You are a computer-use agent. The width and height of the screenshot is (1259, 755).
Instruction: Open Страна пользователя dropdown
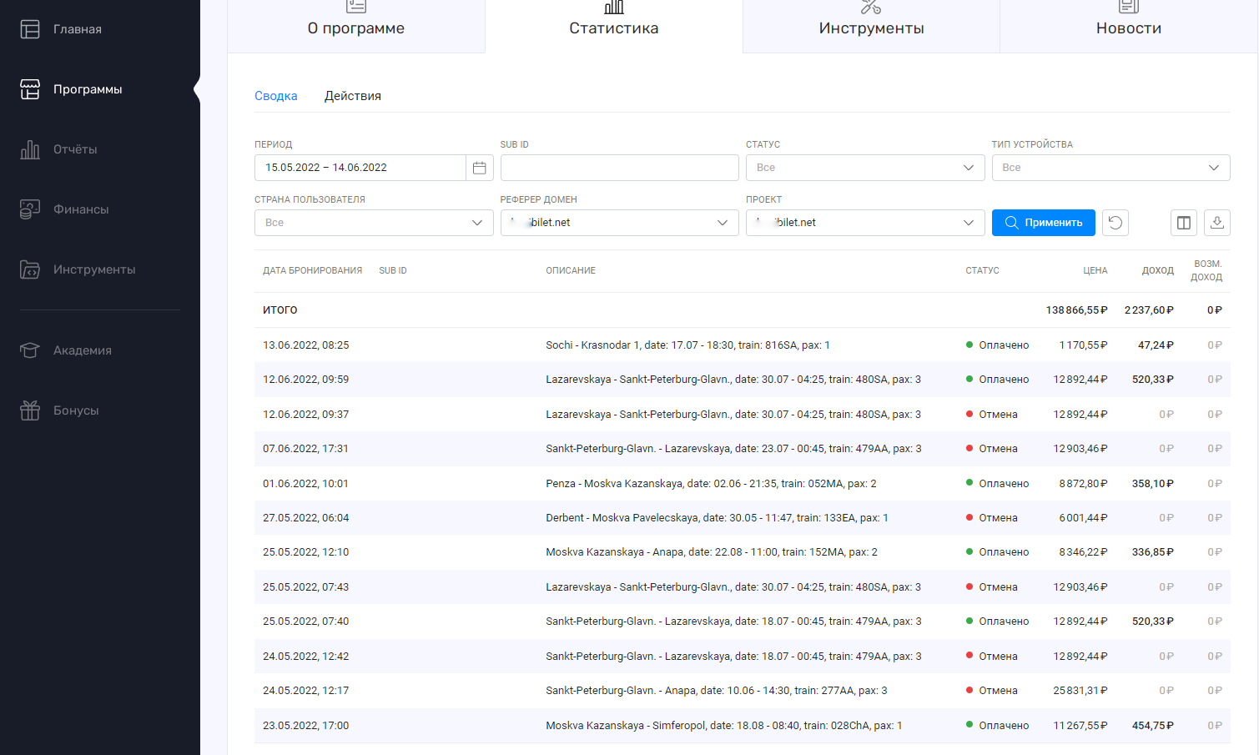[x=373, y=223]
